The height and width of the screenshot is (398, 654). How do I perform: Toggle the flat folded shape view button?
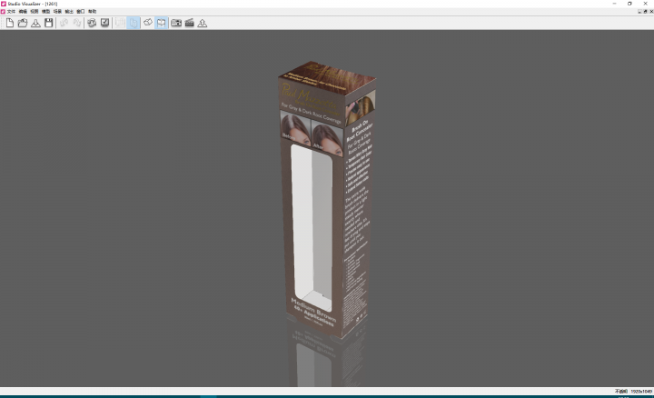[147, 23]
